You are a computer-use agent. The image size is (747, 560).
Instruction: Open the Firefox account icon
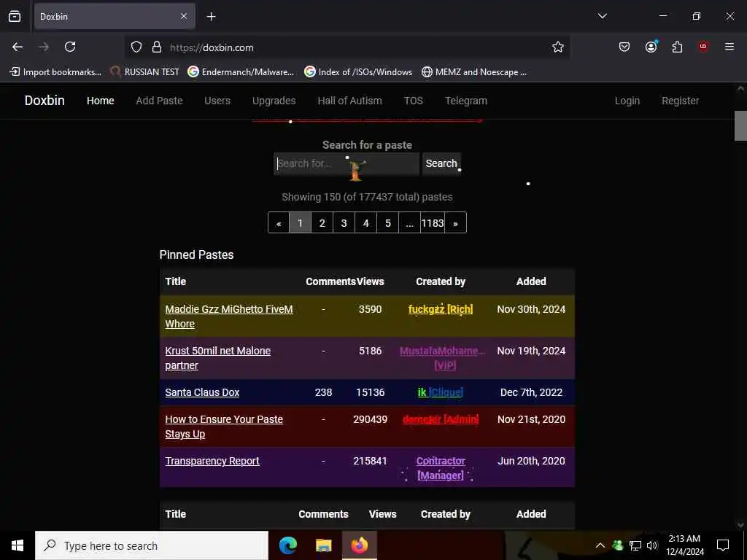(651, 47)
